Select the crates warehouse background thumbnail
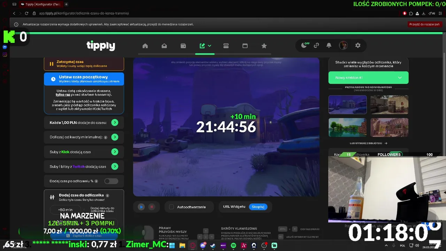This screenshot has width=446, height=251. 389,105
